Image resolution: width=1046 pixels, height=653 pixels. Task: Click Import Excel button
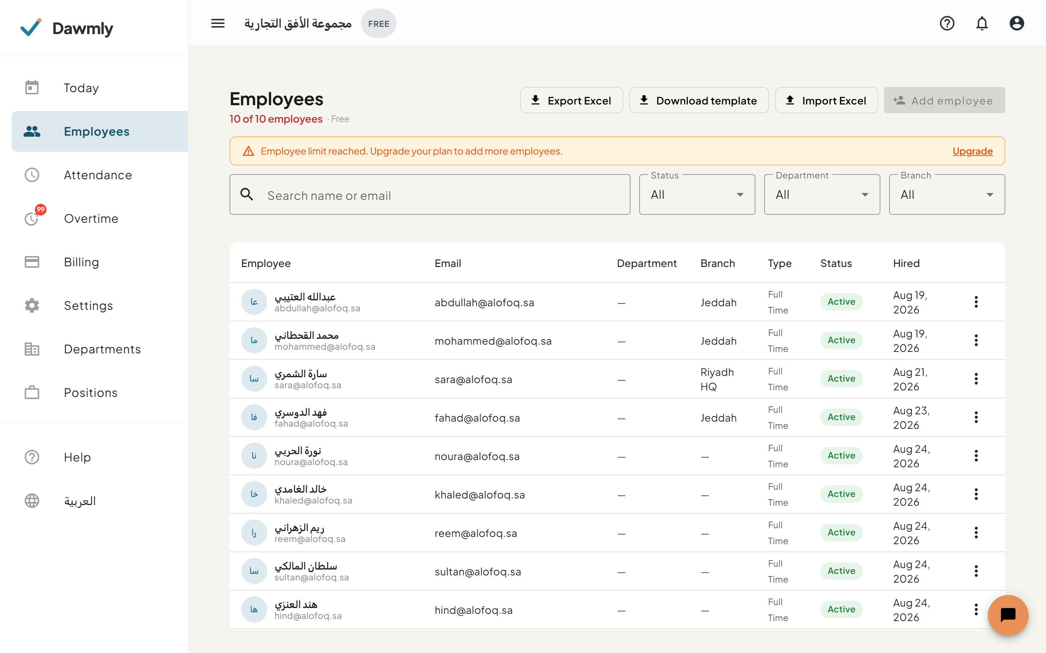click(826, 100)
